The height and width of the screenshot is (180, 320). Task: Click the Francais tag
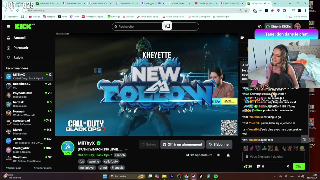point(117,168)
